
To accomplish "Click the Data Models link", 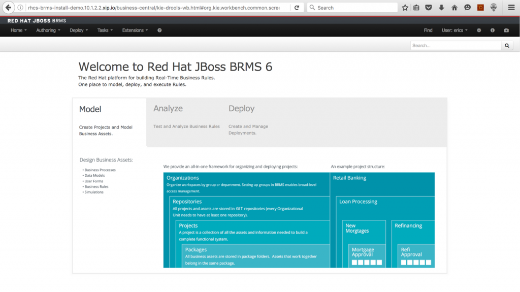I will pos(94,176).
